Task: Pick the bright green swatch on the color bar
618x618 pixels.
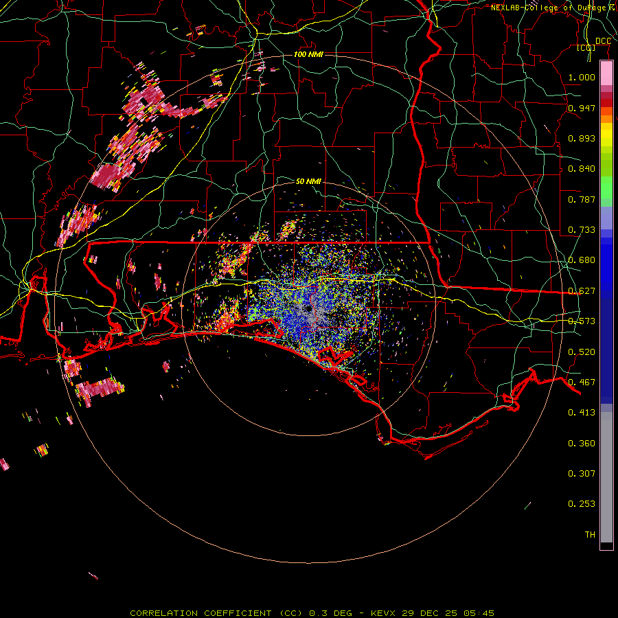Action: pyautogui.click(x=606, y=187)
